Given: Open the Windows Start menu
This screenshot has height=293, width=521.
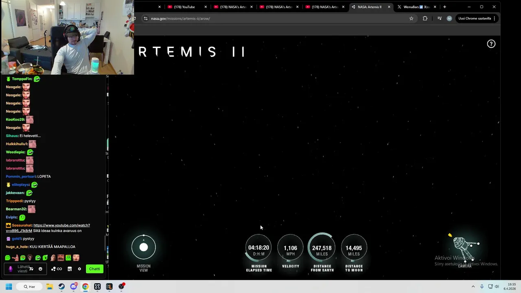Looking at the screenshot, I should [x=9, y=286].
